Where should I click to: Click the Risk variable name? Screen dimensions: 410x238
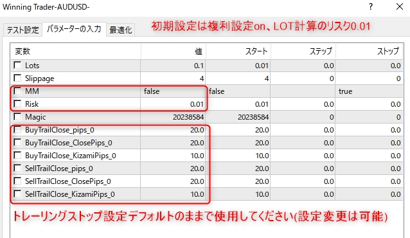(x=31, y=104)
